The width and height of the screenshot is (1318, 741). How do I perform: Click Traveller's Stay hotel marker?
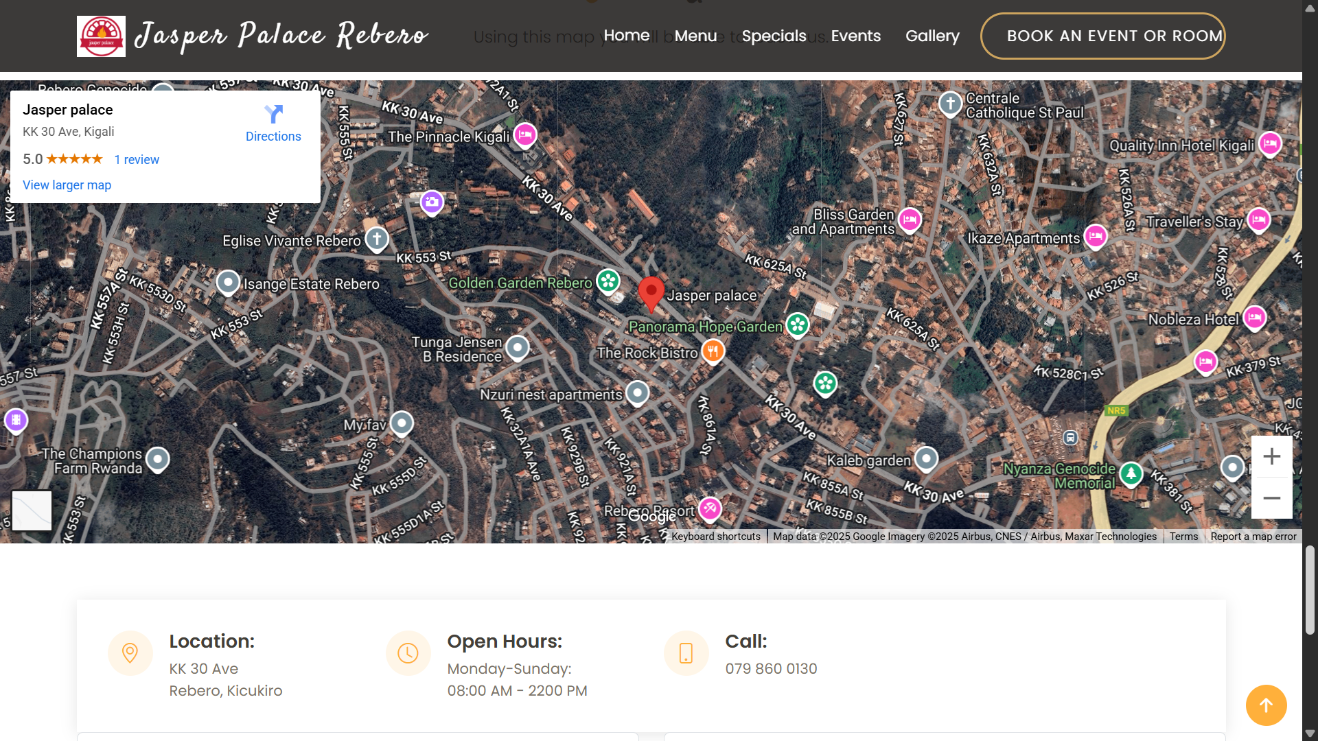(x=1259, y=220)
